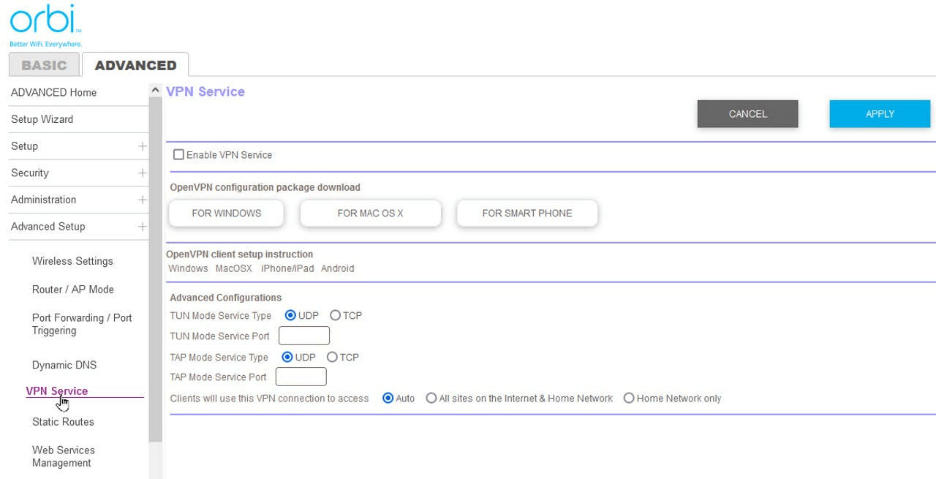
Task: Download OpenVPN package FOR WINDOWS
Action: click(227, 214)
